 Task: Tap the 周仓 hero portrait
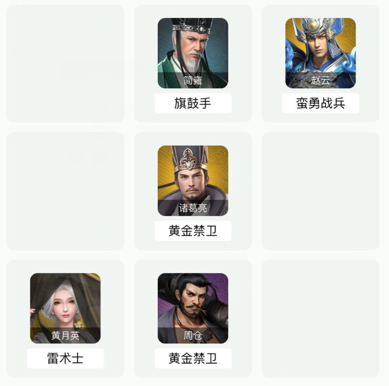[193, 308]
